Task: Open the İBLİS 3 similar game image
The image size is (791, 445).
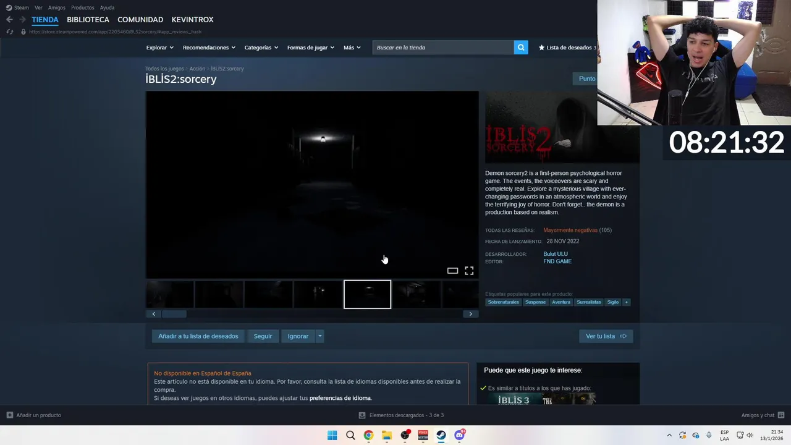Action: coord(514,400)
